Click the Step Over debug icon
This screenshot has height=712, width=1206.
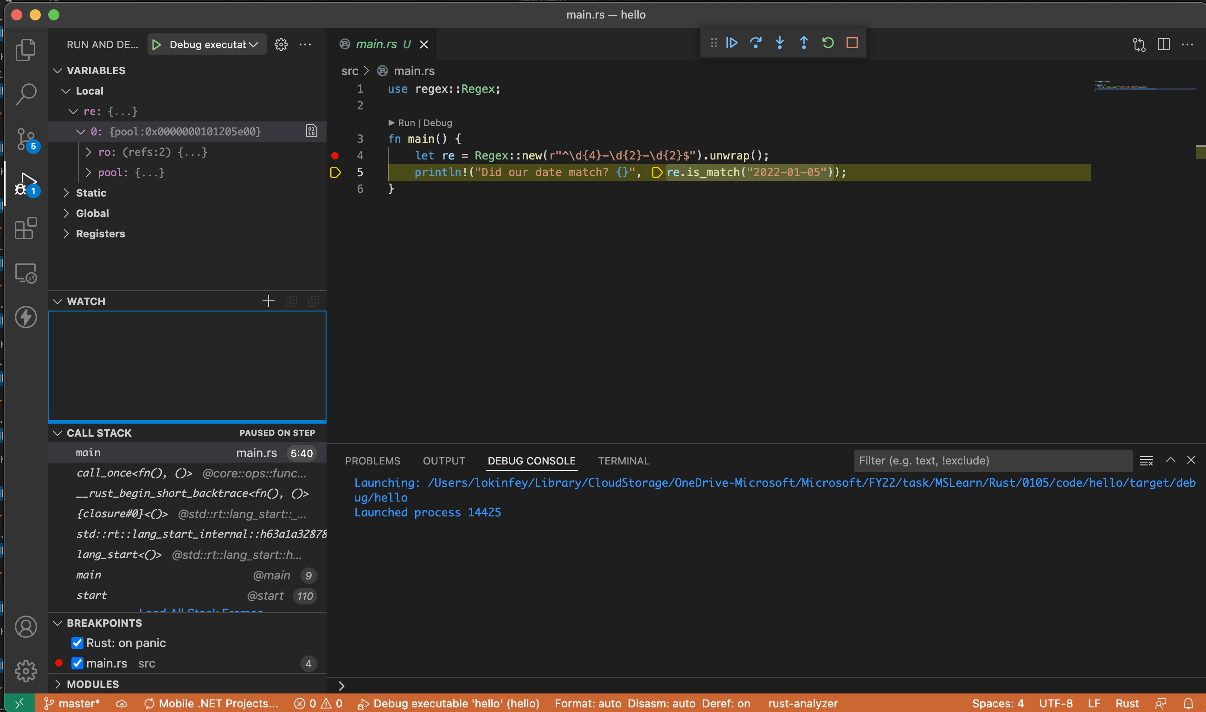click(x=756, y=43)
